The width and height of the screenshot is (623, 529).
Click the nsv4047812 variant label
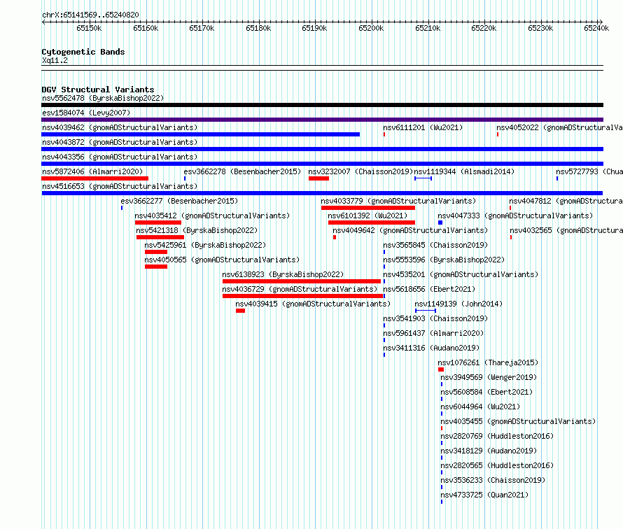coord(566,201)
